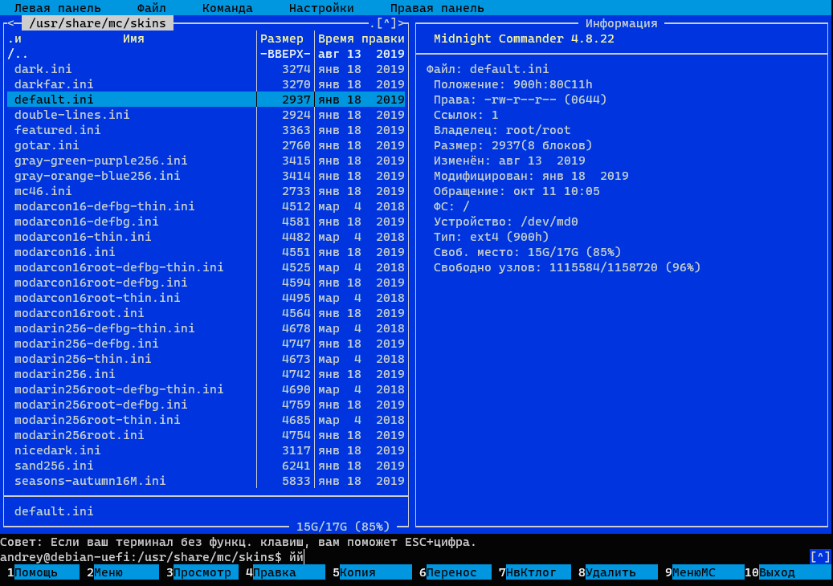Open the Команда menu
Viewport: 833px width, 586px height.
pos(227,8)
